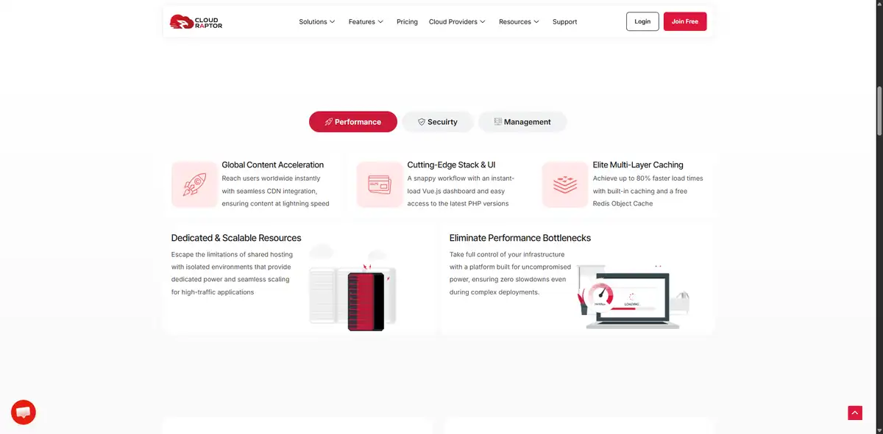Click the scroll-to-top arrow button
The width and height of the screenshot is (883, 434).
point(854,413)
